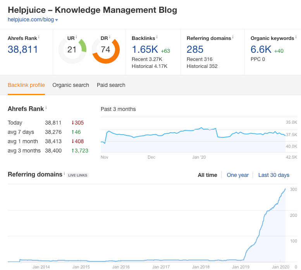
Task: Click the Historical 4.17K backlinks text
Action: 150,66
